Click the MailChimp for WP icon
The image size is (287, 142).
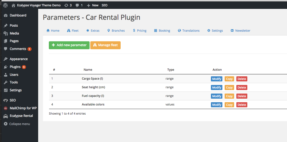tap(6, 108)
